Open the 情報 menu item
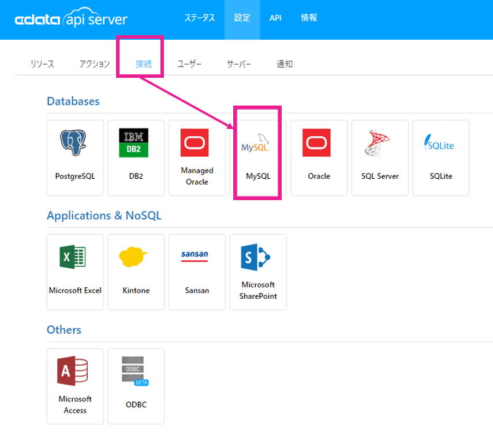 tap(309, 18)
